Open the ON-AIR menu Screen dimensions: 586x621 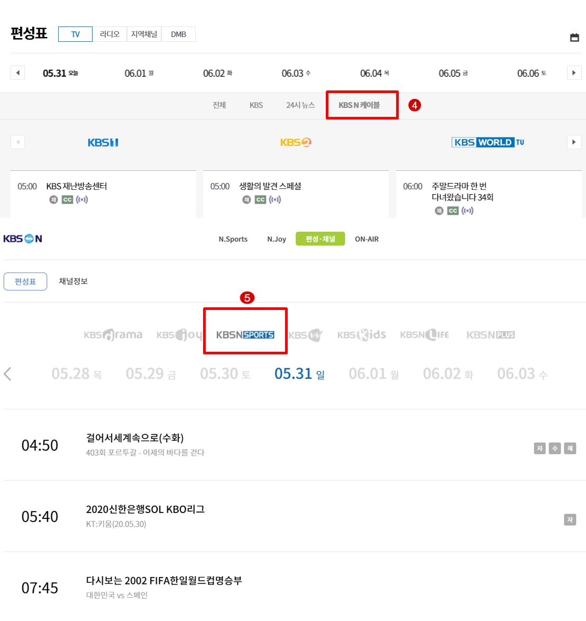(367, 239)
